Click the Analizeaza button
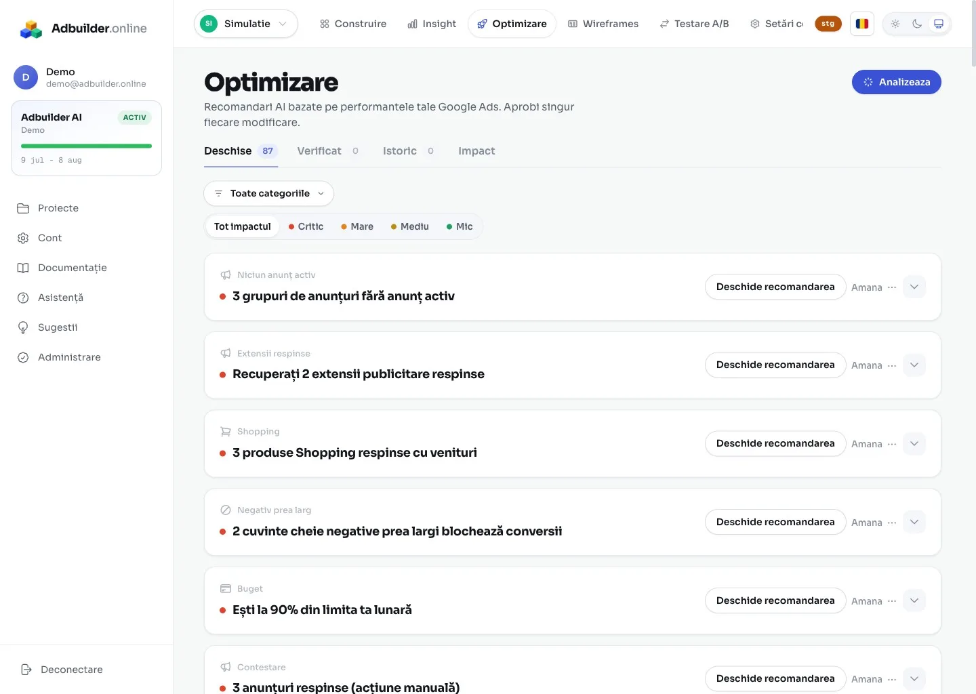Screen dimensions: 976x694 (897, 82)
